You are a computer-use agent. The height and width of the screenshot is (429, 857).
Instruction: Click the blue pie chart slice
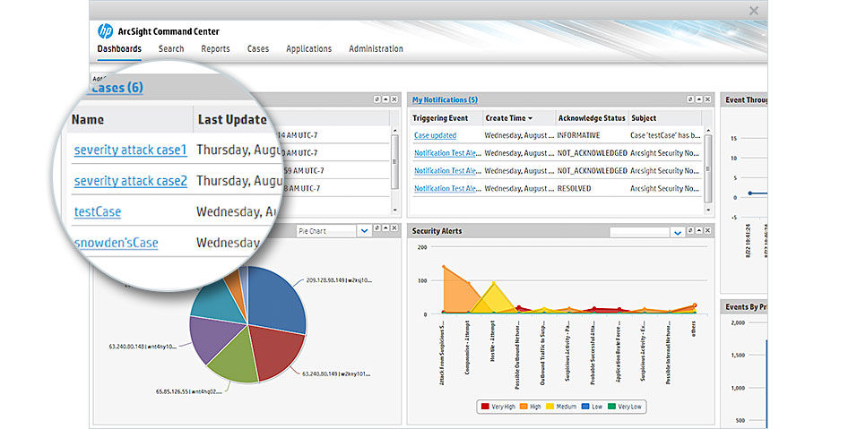point(275,297)
